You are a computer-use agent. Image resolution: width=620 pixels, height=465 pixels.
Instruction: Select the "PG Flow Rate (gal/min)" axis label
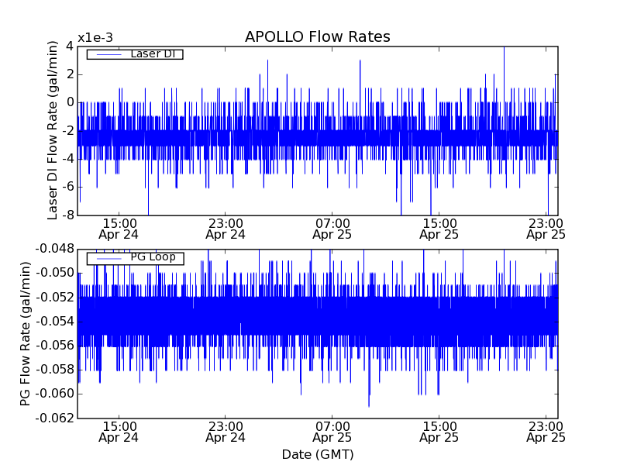tap(25, 334)
